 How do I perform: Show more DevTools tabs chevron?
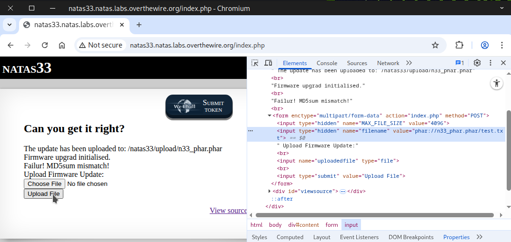tap(409, 63)
